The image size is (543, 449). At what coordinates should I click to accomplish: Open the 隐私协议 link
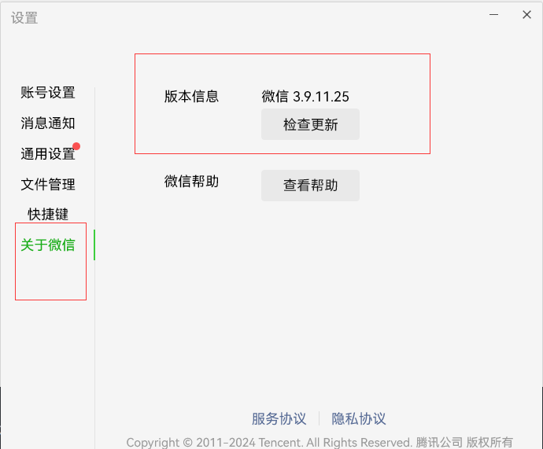pos(359,418)
